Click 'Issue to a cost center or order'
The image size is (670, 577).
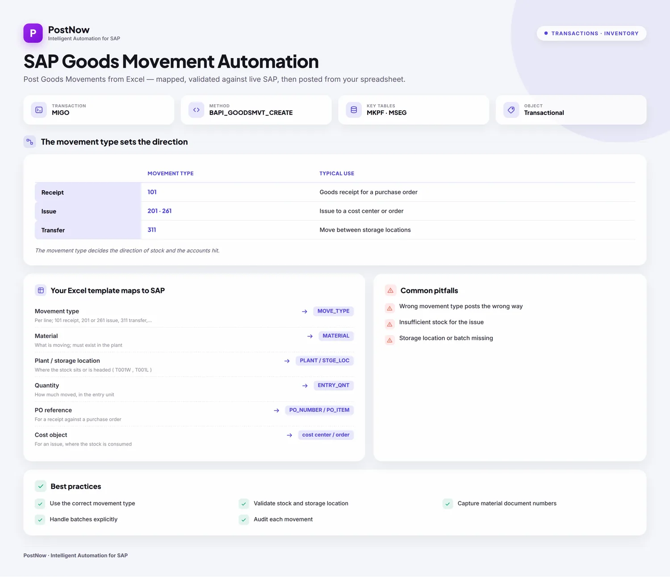(x=361, y=211)
